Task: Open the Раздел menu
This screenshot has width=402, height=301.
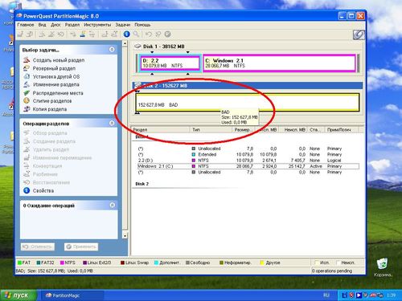Action: click(x=72, y=25)
